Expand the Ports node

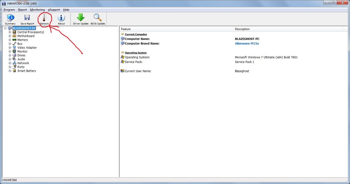[10, 67]
